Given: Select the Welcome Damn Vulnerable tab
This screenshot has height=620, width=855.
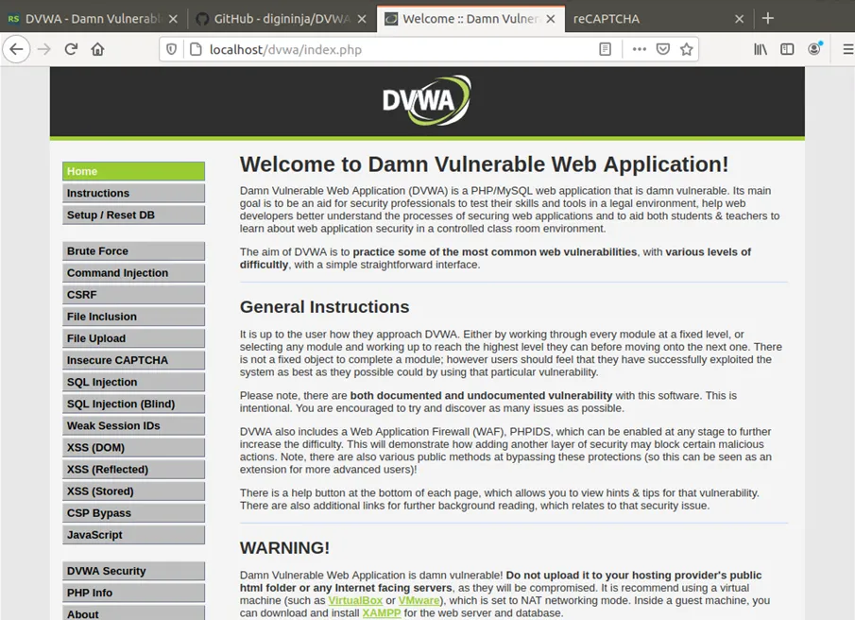Looking at the screenshot, I should pyautogui.click(x=470, y=19).
